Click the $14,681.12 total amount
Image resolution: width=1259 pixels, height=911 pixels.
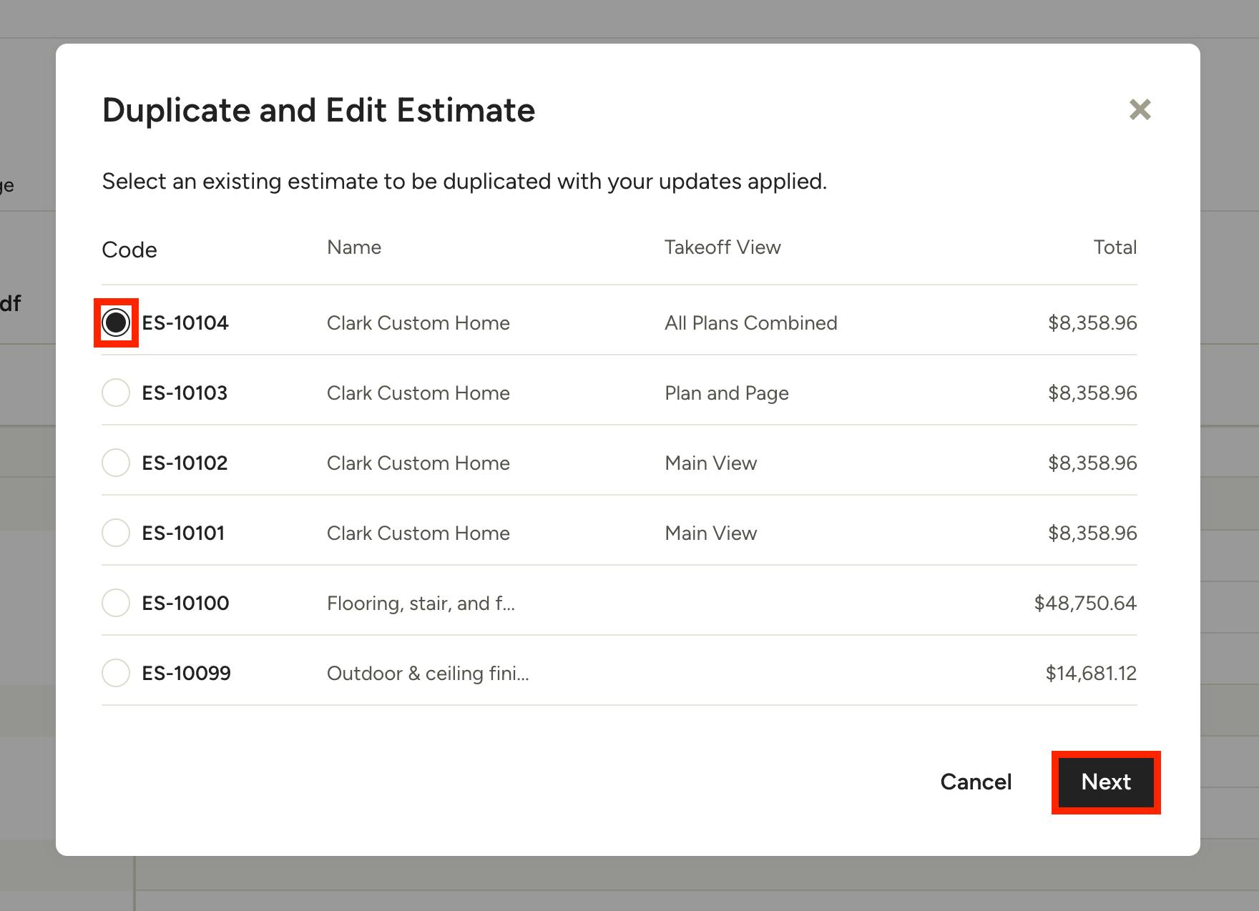(1090, 674)
